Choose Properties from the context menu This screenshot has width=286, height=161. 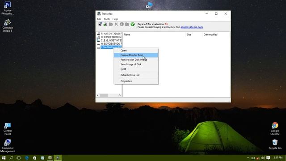pos(136,81)
